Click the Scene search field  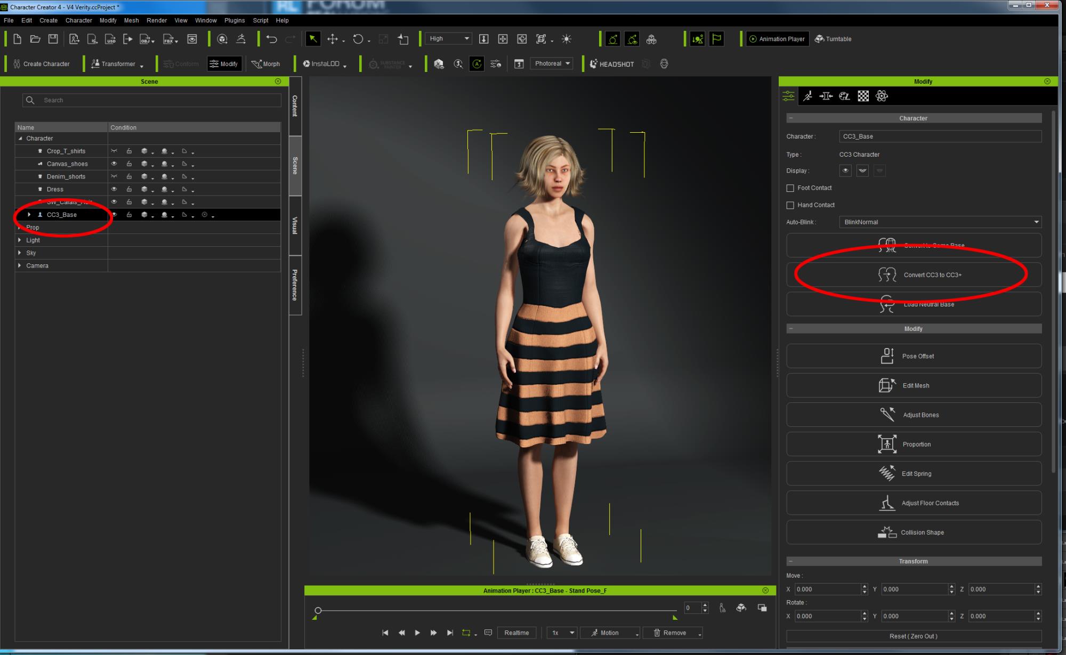click(152, 100)
